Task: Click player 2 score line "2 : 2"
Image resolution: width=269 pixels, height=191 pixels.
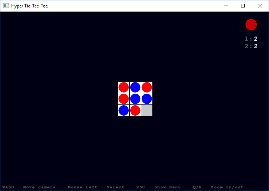Action: pyautogui.click(x=251, y=46)
